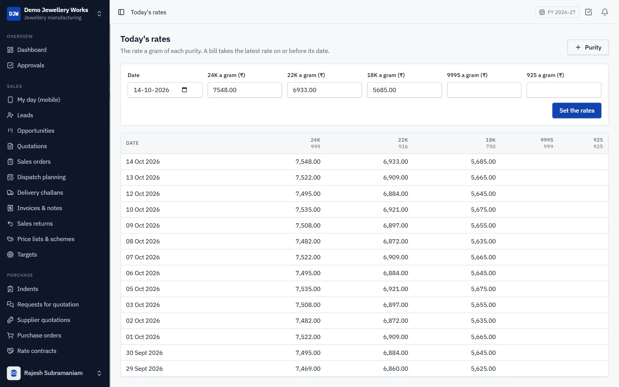The height and width of the screenshot is (387, 619).
Task: Focus the 18K a gram field
Action: click(404, 90)
